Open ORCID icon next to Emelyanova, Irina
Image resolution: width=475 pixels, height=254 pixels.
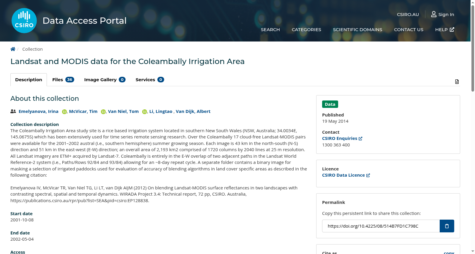point(64,112)
